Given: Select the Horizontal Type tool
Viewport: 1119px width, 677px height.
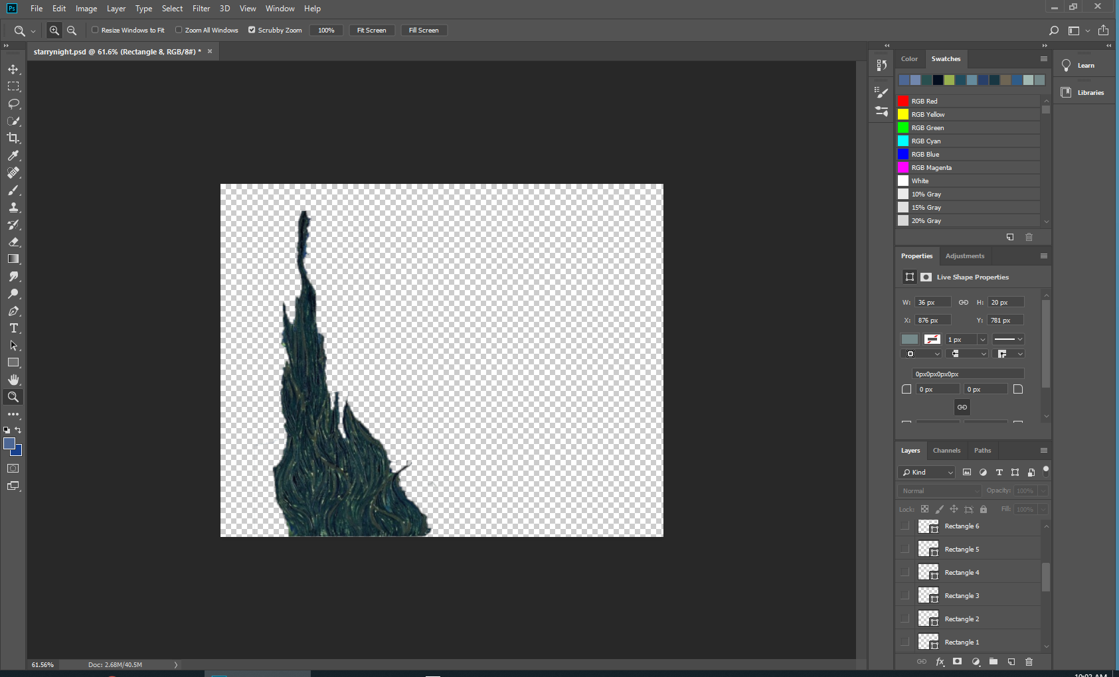Looking at the screenshot, I should (x=13, y=328).
